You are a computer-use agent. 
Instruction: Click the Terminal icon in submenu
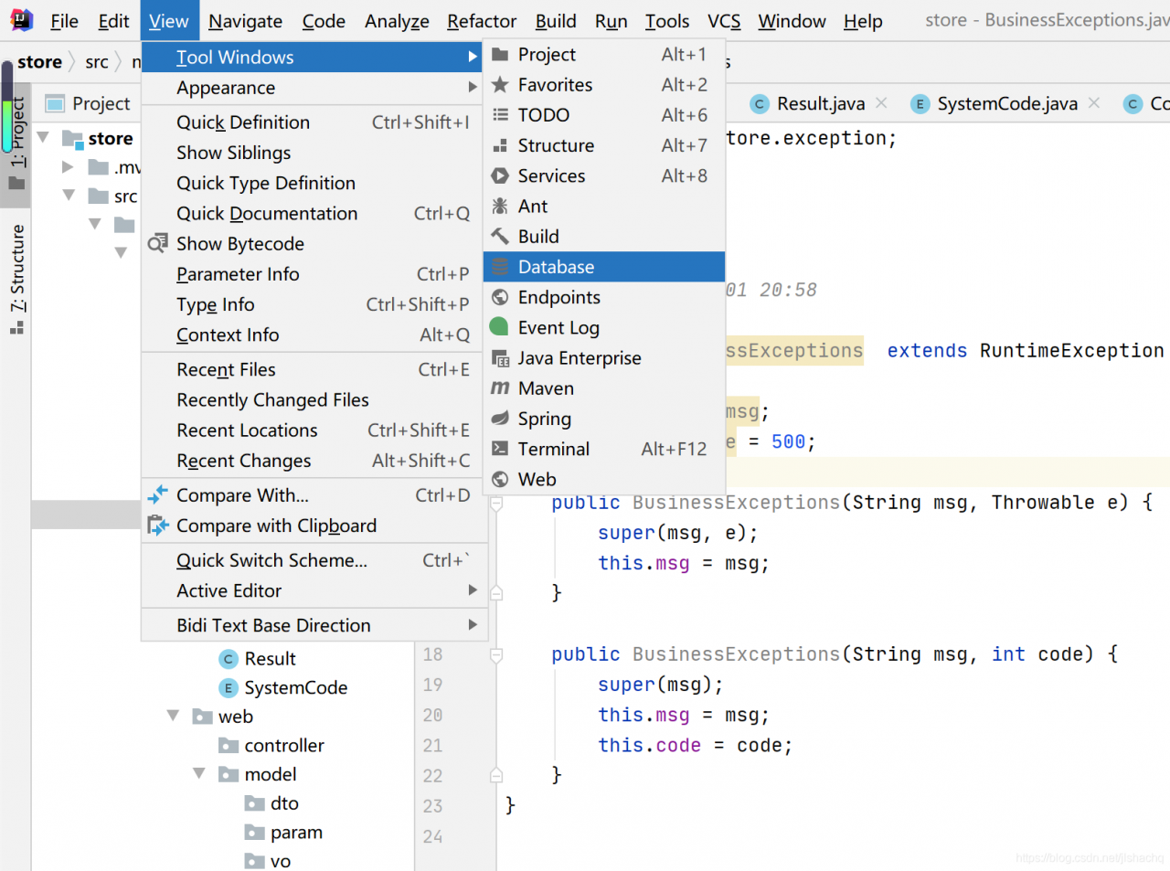[500, 449]
